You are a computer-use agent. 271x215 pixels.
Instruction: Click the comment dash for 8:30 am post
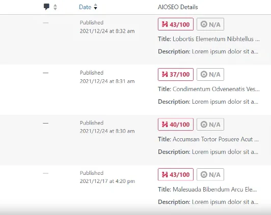coord(46,123)
